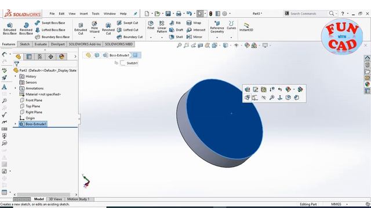This screenshot has width=371, height=208.
Task: Open the File menu
Action: click(x=52, y=14)
